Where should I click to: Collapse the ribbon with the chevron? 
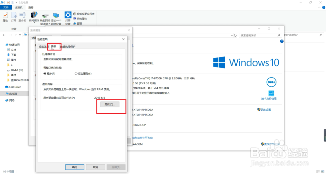click(319, 7)
